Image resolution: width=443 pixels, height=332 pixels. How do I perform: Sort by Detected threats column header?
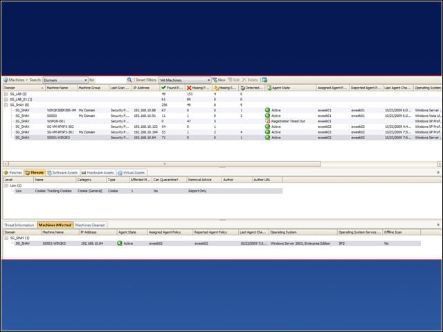click(x=252, y=88)
